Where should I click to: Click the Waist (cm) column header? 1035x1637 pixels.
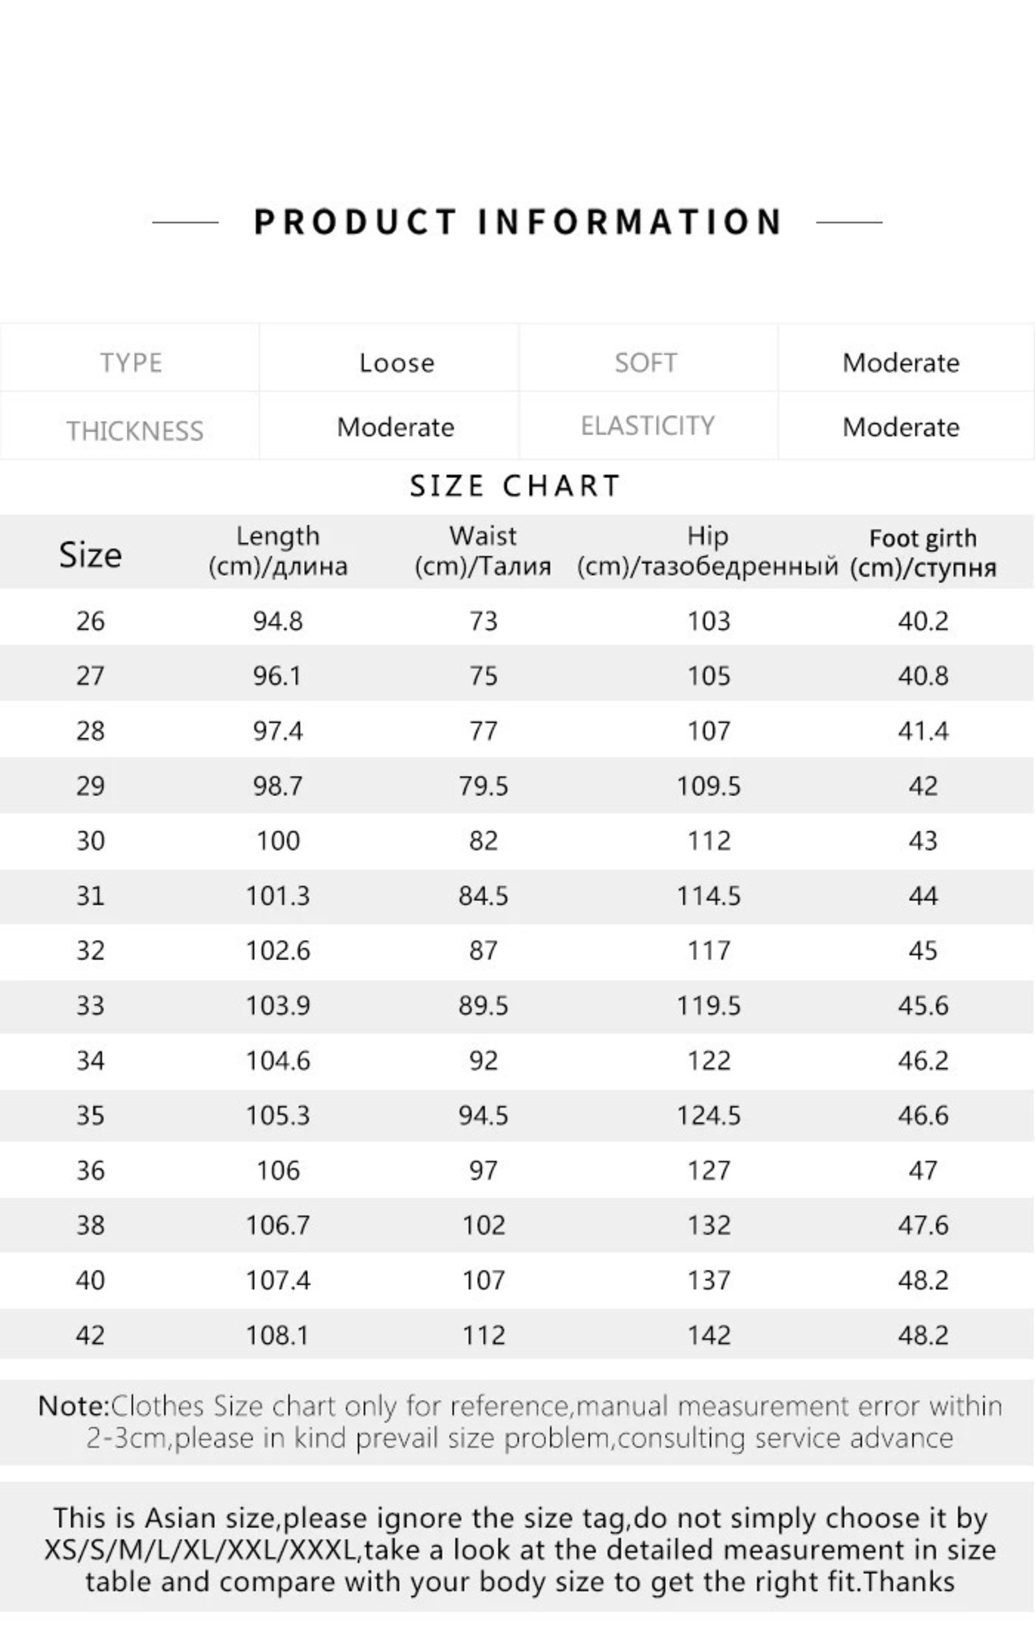point(483,551)
